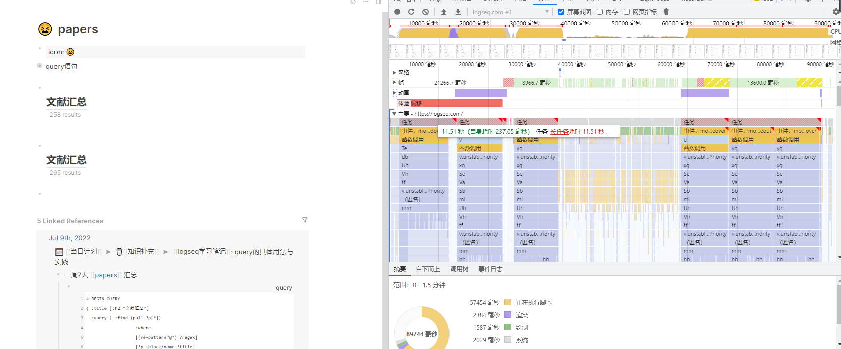Screen dimensions: 841x349
Task: Click the cup icon before 知识补充
Action: click(x=119, y=252)
